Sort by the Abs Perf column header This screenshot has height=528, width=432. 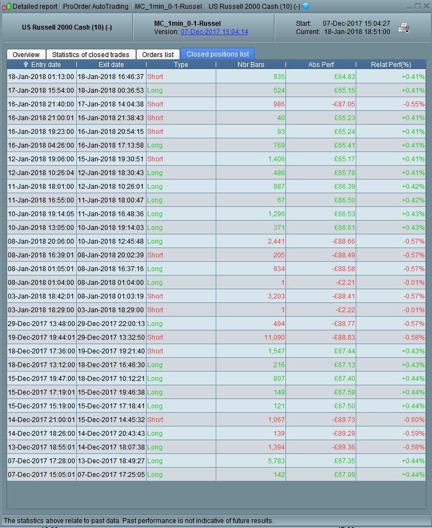click(321, 65)
